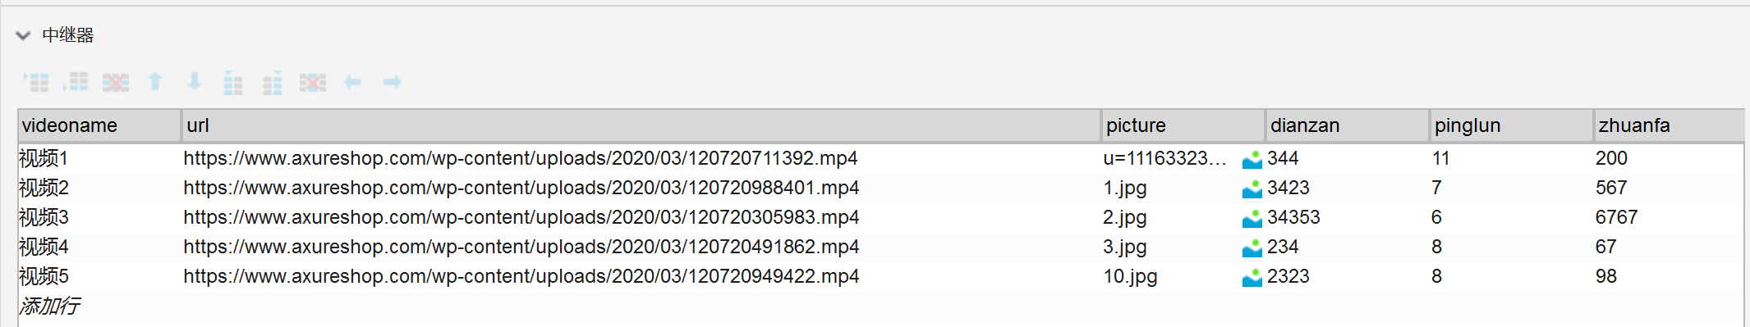Image resolution: width=1750 pixels, height=327 pixels.
Task: Click the move column left arrow
Action: click(x=352, y=82)
